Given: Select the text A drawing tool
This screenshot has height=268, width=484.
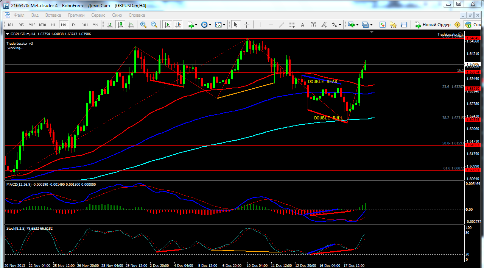Looking at the screenshot, I should [302, 25].
